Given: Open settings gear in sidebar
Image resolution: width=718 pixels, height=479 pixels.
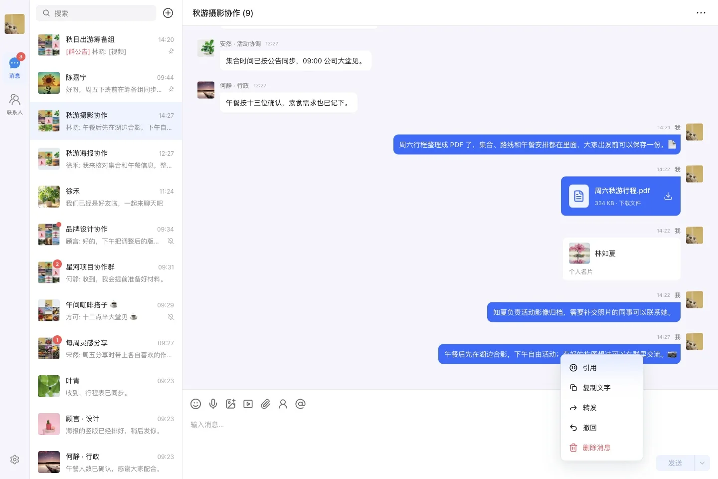Looking at the screenshot, I should click(14, 460).
